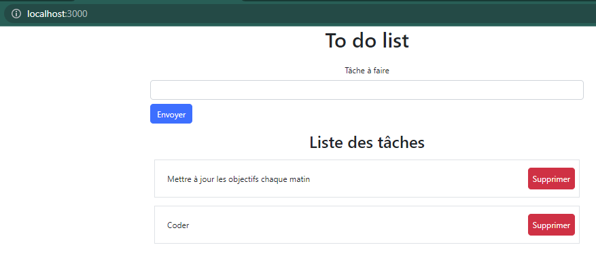Screen dimensions: 596x260
Task: Select the 'Coder' task text
Action: click(178, 225)
